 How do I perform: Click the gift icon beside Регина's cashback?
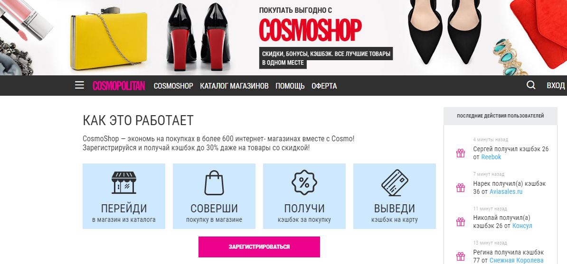[460, 256]
